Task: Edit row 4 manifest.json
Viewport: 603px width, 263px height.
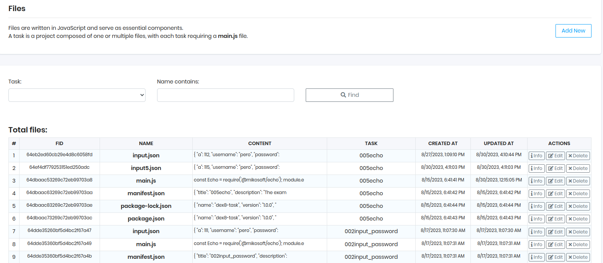Action: click(x=555, y=194)
